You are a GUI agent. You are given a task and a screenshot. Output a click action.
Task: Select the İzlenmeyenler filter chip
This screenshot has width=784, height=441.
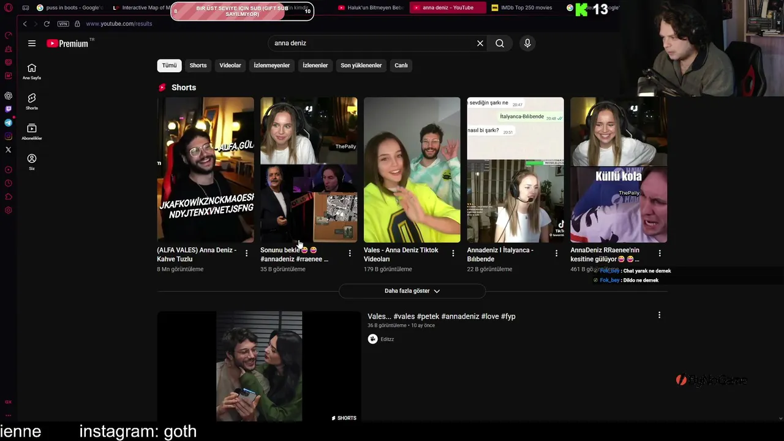(x=272, y=66)
